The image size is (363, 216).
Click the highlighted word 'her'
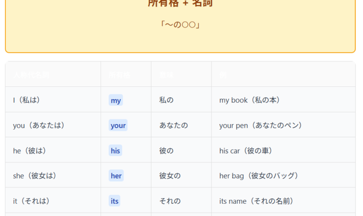[116, 176]
